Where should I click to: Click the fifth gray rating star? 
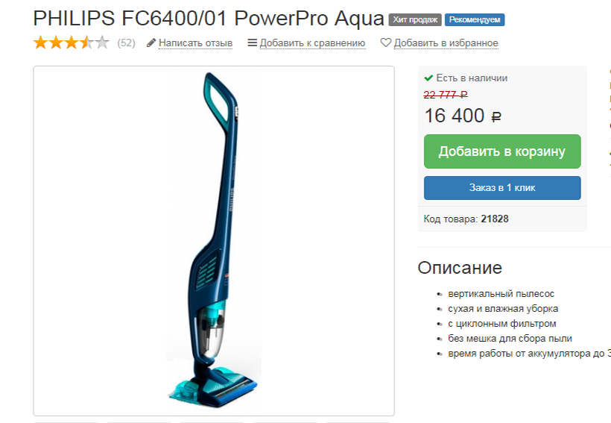(x=102, y=42)
